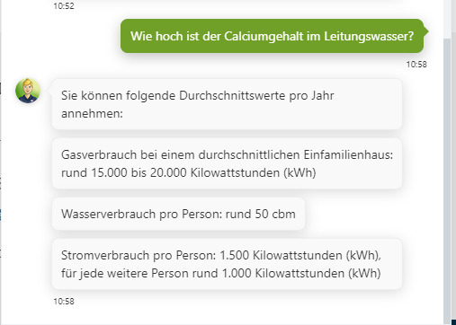Click the scrollbar track above the thumb
The height and width of the screenshot is (325, 456).
pyautogui.click(x=447, y=19)
